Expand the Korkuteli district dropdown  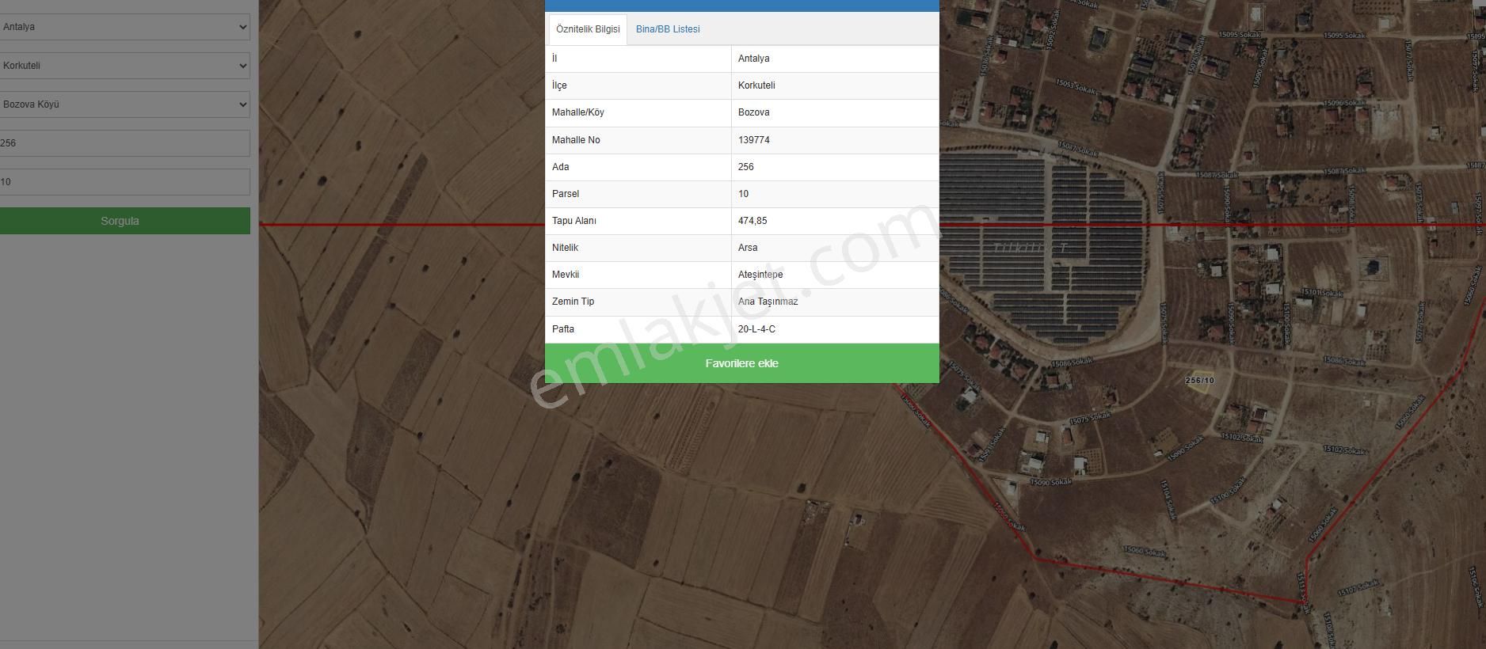coord(124,66)
